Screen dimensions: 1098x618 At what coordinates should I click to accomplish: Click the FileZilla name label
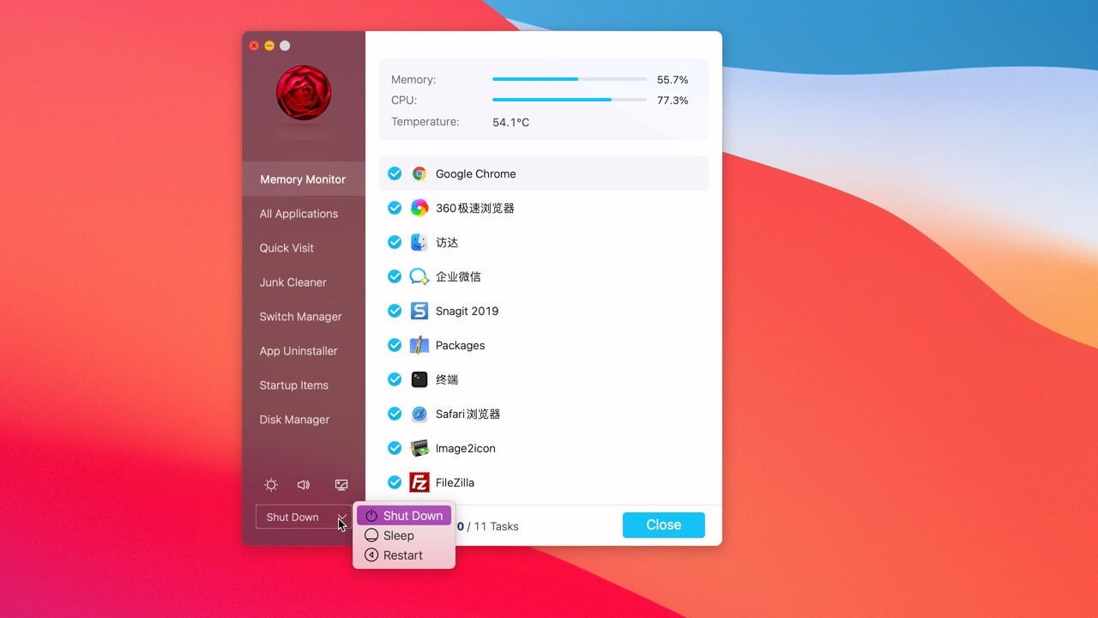(x=455, y=482)
